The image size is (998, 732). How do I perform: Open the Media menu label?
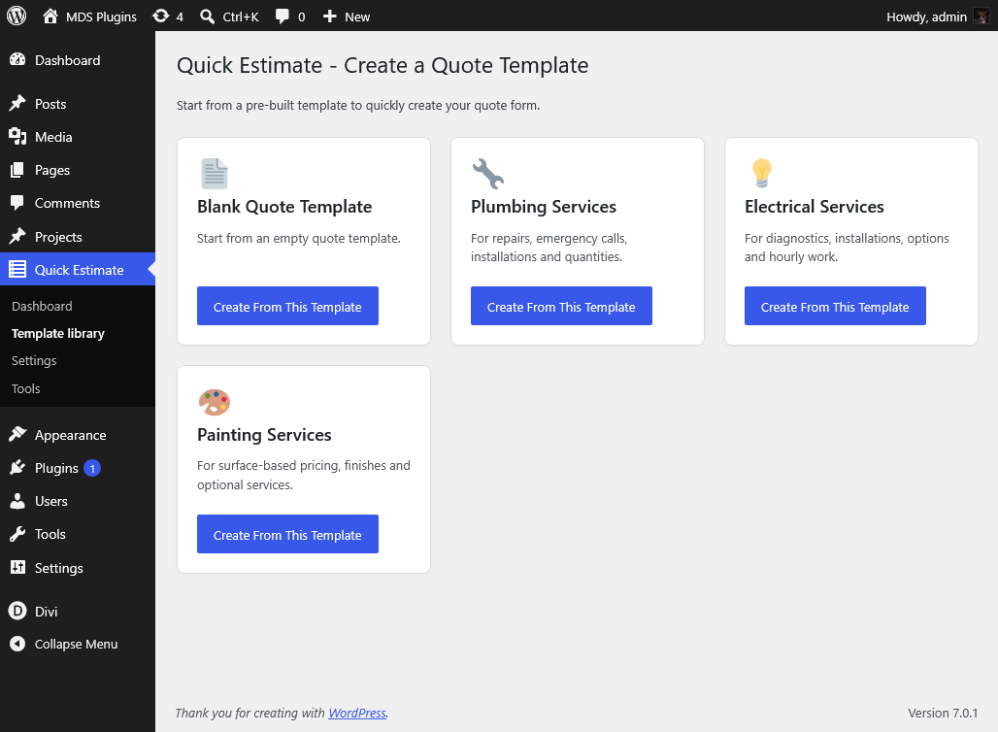pos(53,137)
